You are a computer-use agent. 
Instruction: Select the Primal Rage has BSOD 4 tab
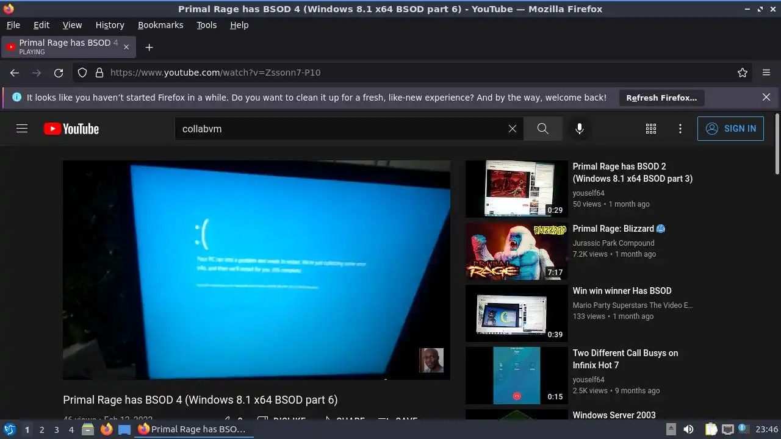tap(69, 47)
